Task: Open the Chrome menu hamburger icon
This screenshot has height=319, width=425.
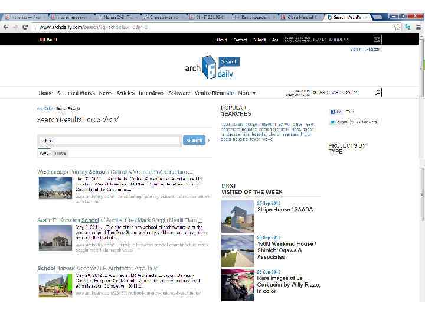Action: pyautogui.click(x=419, y=27)
